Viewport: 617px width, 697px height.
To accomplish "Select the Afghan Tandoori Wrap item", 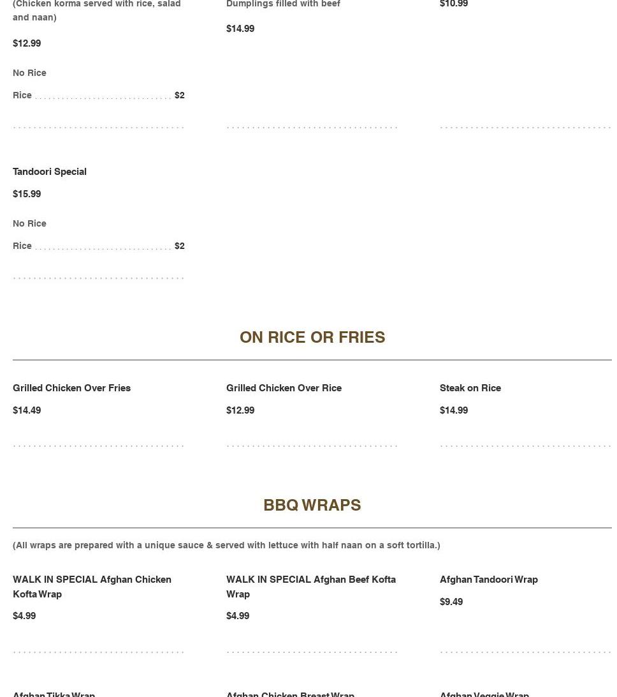I will (488, 580).
